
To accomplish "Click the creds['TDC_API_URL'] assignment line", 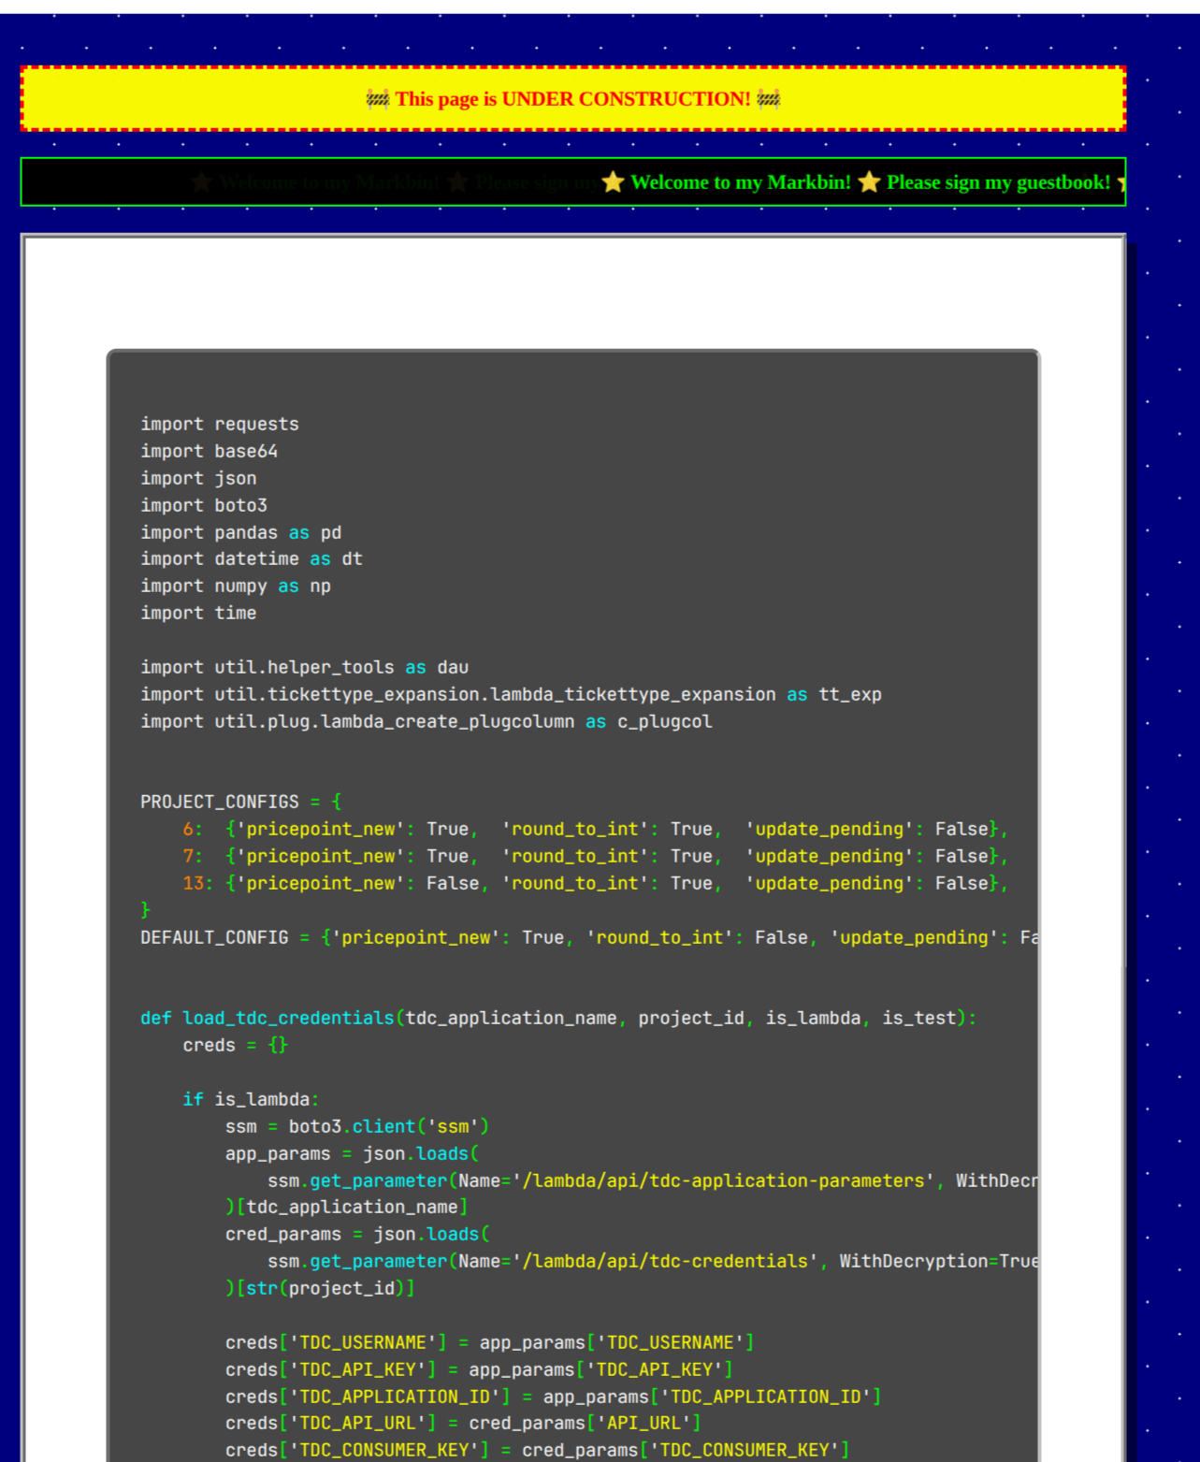I will [464, 1423].
